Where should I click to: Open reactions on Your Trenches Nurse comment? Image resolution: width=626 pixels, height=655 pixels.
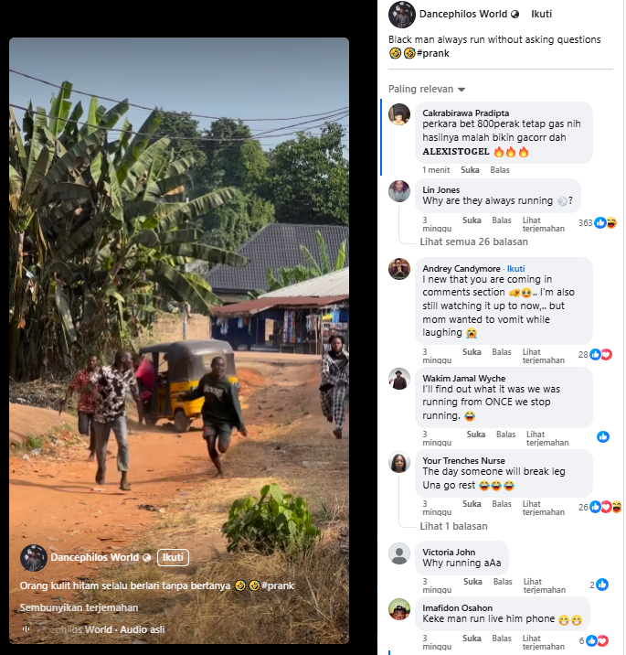pos(606,507)
